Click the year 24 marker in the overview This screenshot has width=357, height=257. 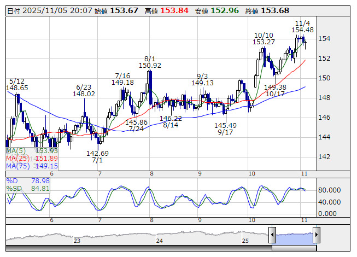pos(160,241)
